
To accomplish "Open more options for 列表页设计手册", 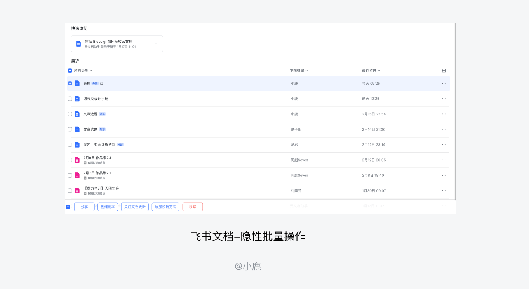I will tap(444, 99).
